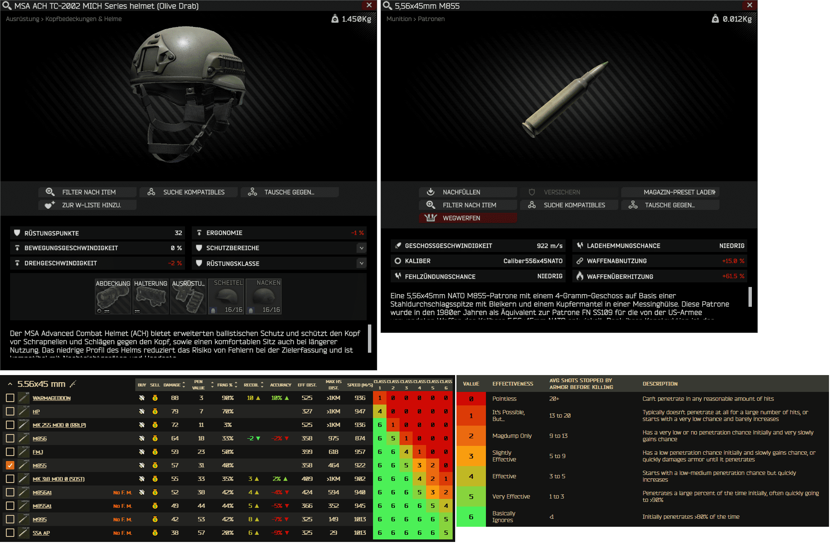Click TAUSCHE GEGEN icon in ammo panel
Viewport: 837px width, 547px height.
633,205
